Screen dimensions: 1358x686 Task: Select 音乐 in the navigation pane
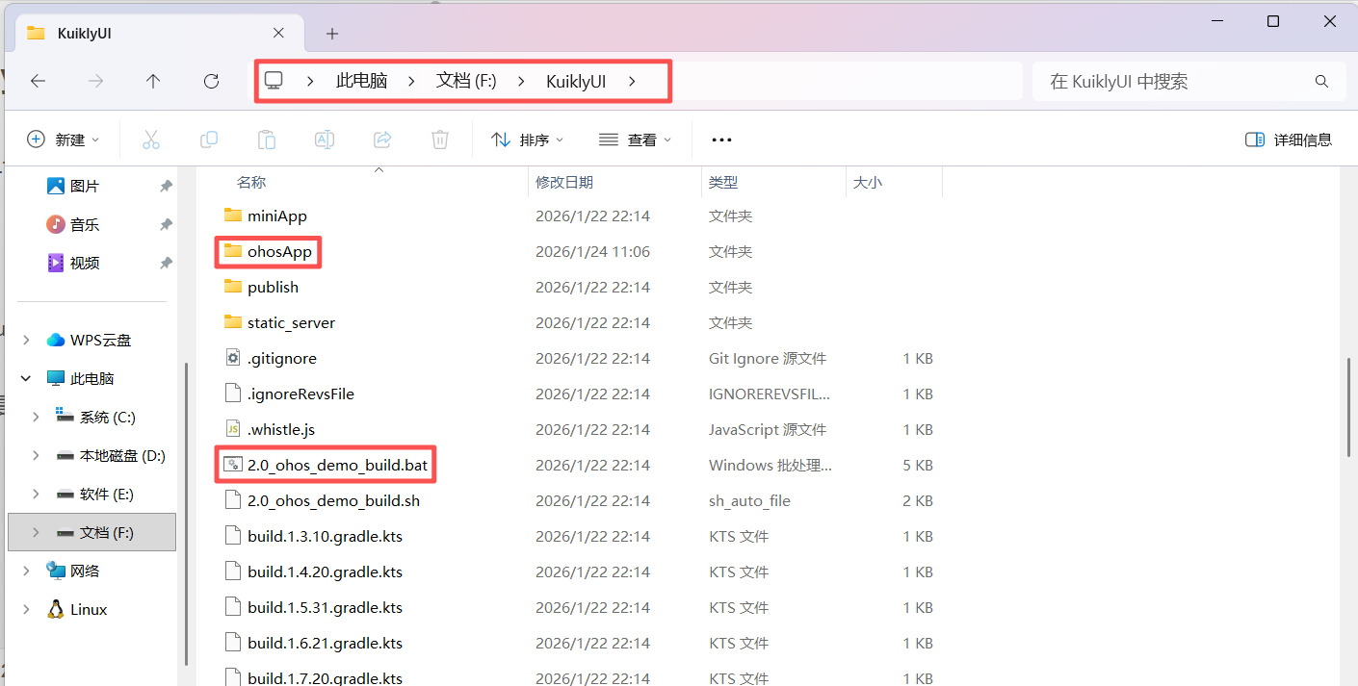[x=85, y=224]
